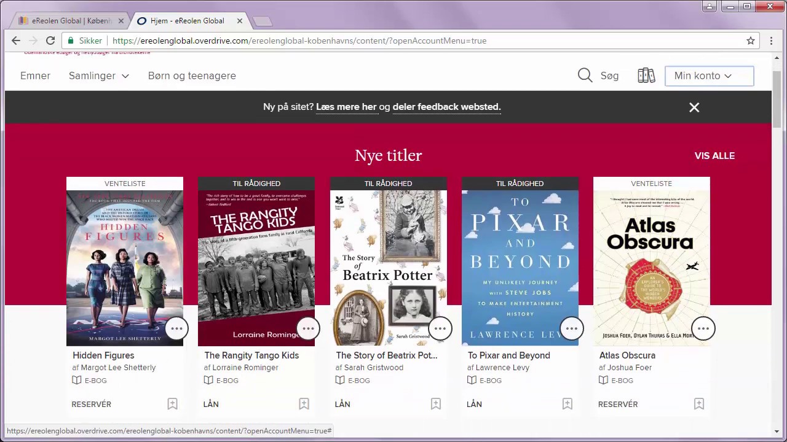Expand the Min konto dropdown

pyautogui.click(x=710, y=76)
